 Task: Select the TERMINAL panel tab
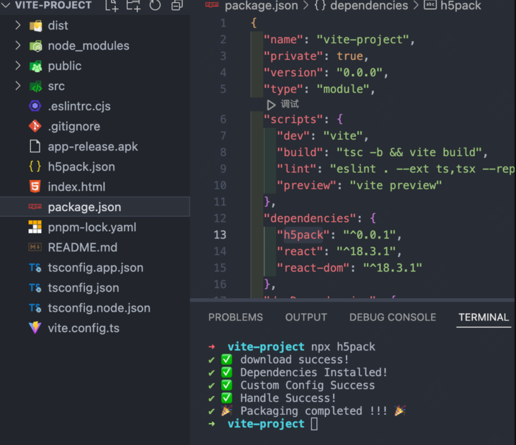[x=484, y=317]
